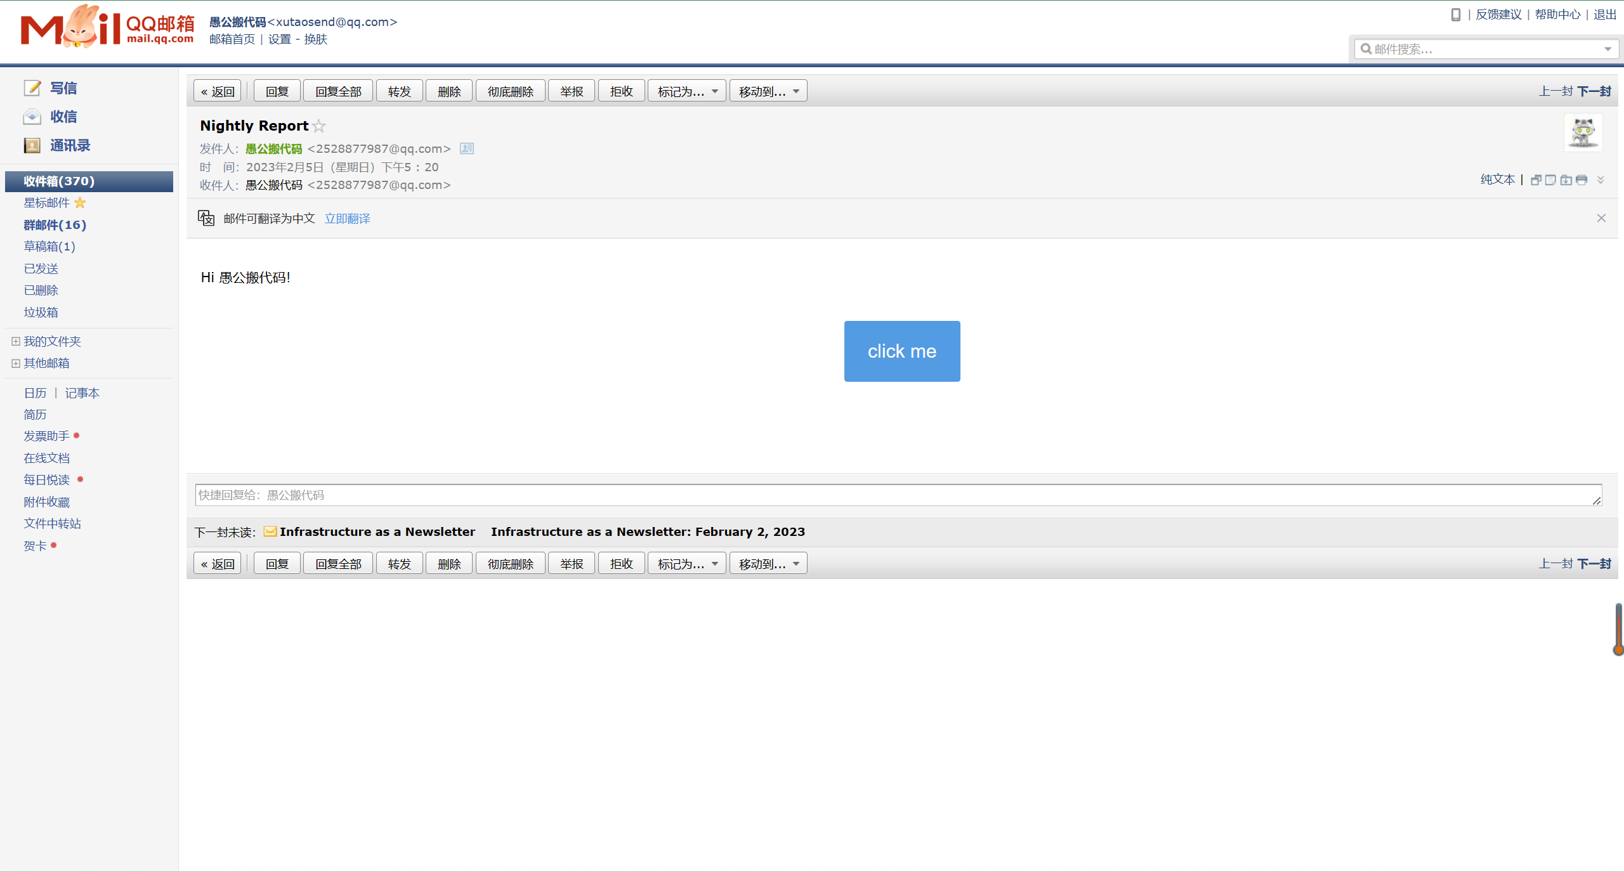Expand the 我的文件夹 folder tree
This screenshot has height=872, width=1624.
(x=16, y=341)
